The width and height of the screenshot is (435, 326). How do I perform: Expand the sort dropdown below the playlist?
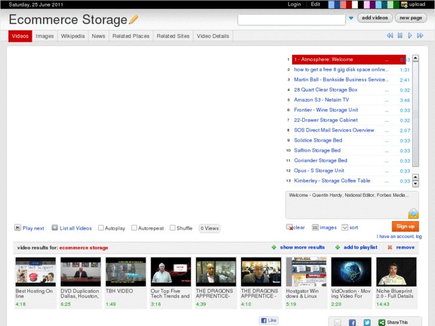pyautogui.click(x=345, y=227)
